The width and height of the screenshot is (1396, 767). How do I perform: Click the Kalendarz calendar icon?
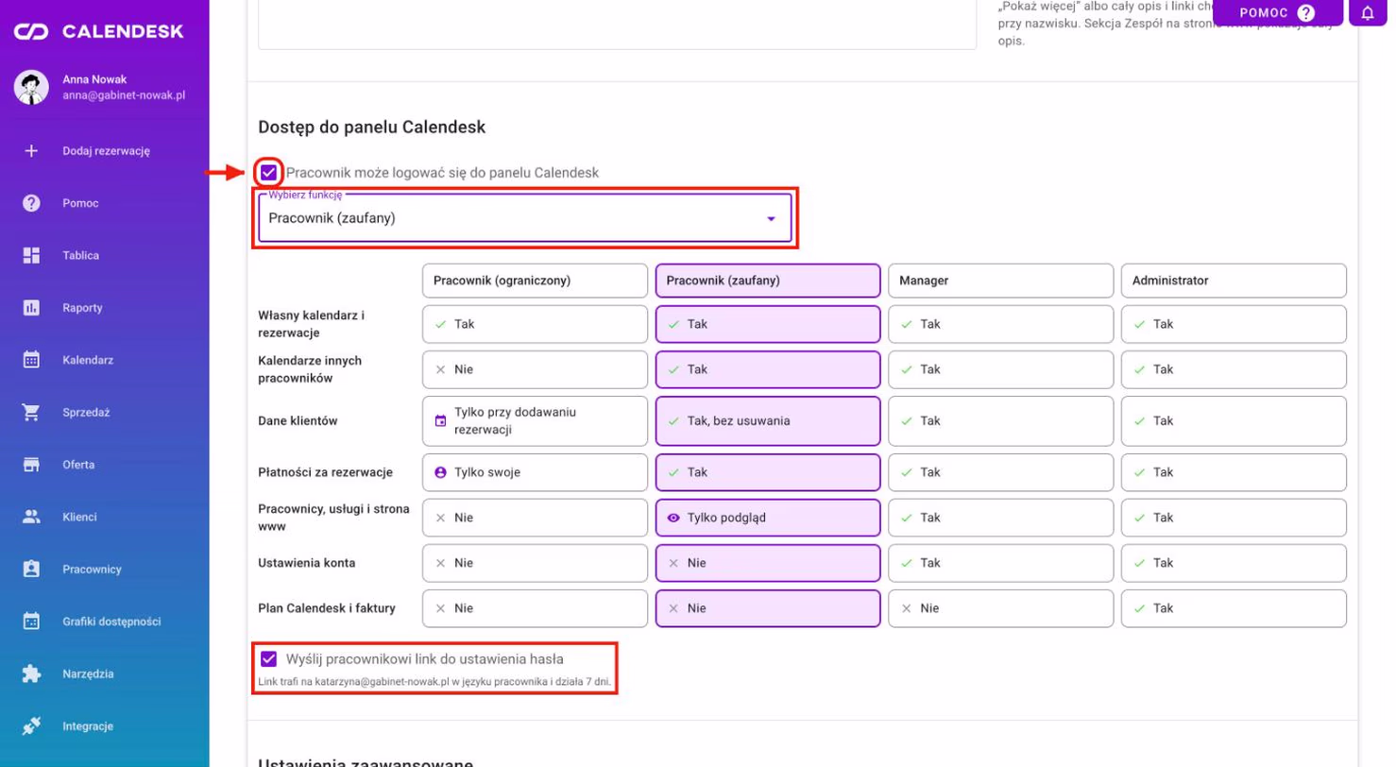click(31, 360)
